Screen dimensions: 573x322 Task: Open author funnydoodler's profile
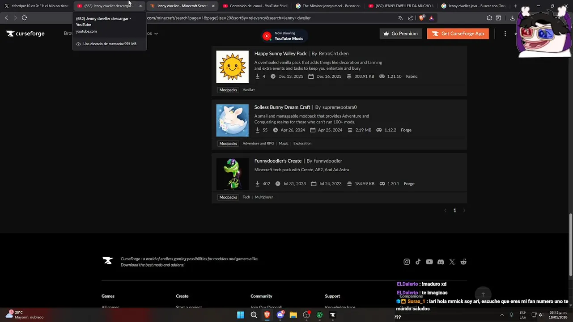pos(328,161)
